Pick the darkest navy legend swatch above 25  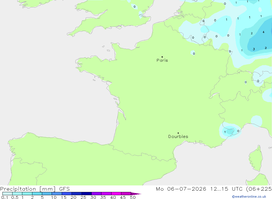[x=86, y=194]
